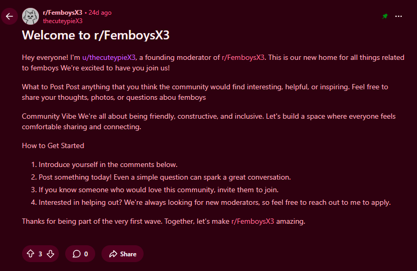The width and height of the screenshot is (417, 271).
Task: Go back using the left arrow button
Action: click(9, 16)
